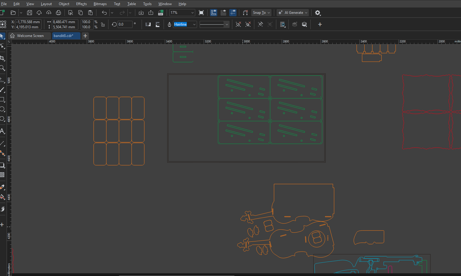
Task: Open the Object menu
Action: coord(64,4)
